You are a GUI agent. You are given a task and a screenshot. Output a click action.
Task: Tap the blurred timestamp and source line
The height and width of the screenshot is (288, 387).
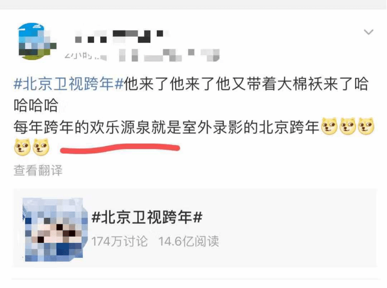tap(142, 55)
